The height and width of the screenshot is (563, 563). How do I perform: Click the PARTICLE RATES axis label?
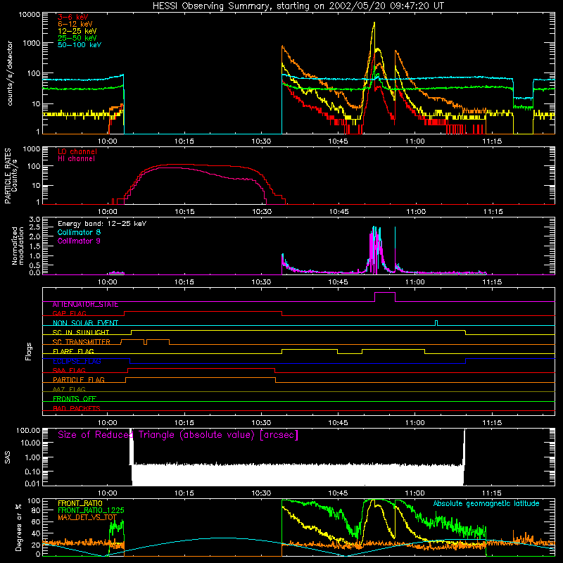[x=7, y=176]
